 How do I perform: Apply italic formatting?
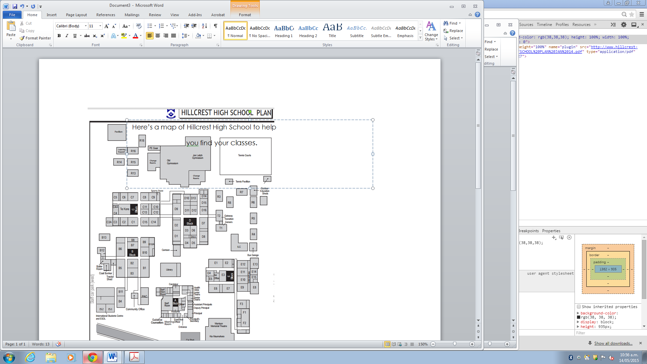[x=67, y=36]
